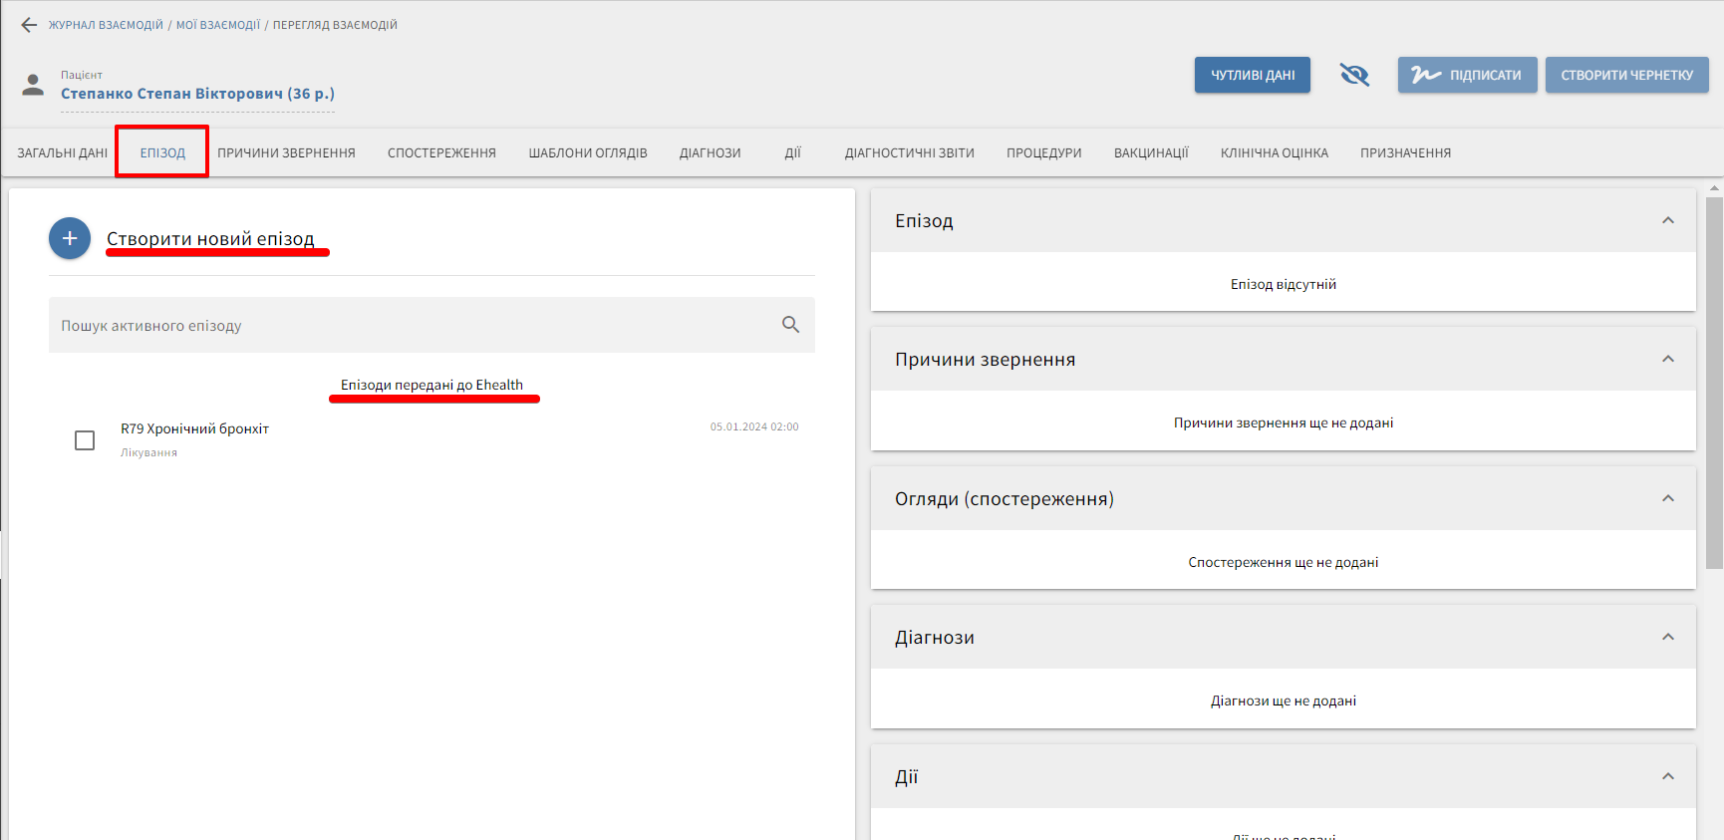1724x840 pixels.
Task: Click the Створити чернетку button
Action: tap(1626, 75)
